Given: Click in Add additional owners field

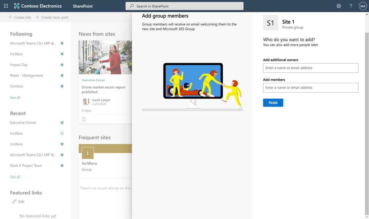Looking at the screenshot, I should pos(311,68).
